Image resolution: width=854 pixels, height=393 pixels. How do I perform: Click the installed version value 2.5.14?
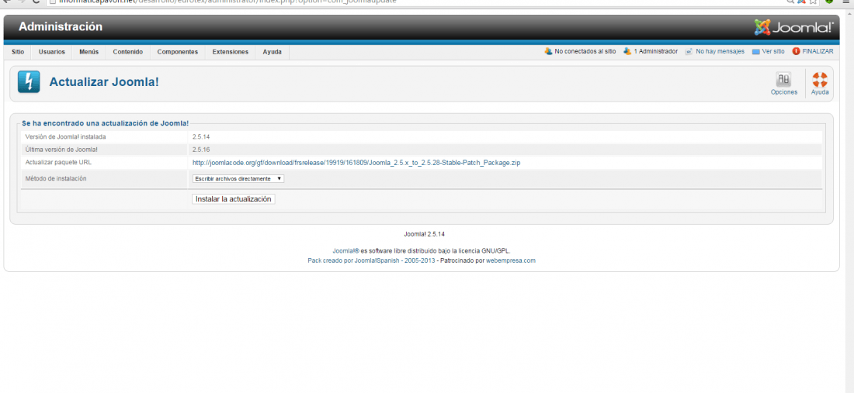[x=201, y=136]
